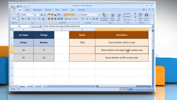Open Excel Help question mark icon
This screenshot has height=100, width=177.
coord(144,10)
